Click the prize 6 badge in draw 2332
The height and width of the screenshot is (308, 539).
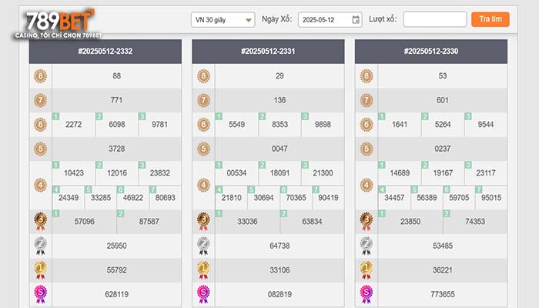[x=40, y=125]
